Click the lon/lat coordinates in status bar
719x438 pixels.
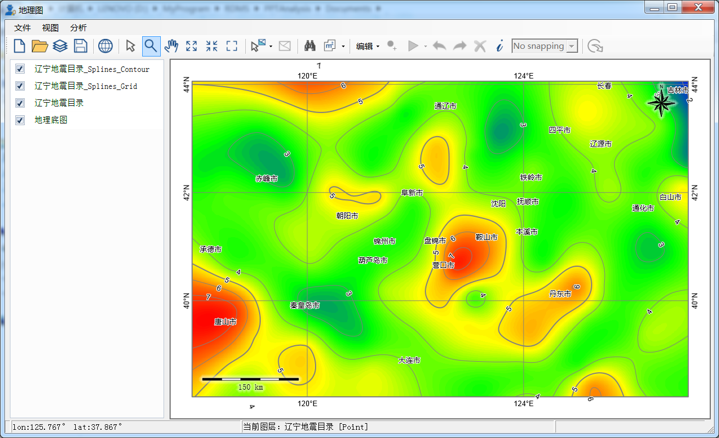[x=68, y=426]
